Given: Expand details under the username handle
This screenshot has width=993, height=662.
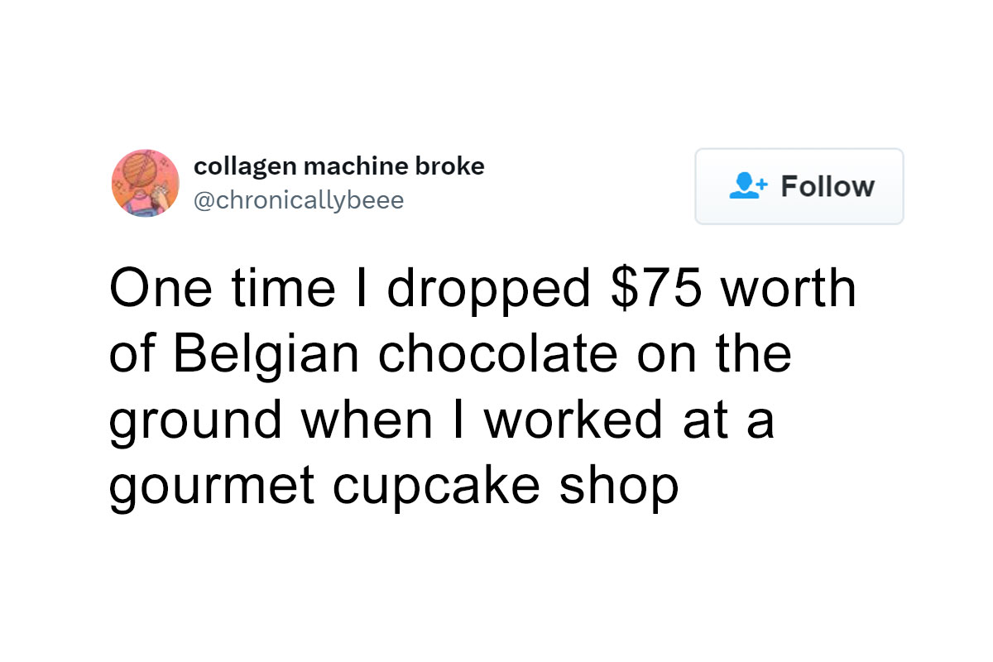Looking at the screenshot, I should click(300, 199).
